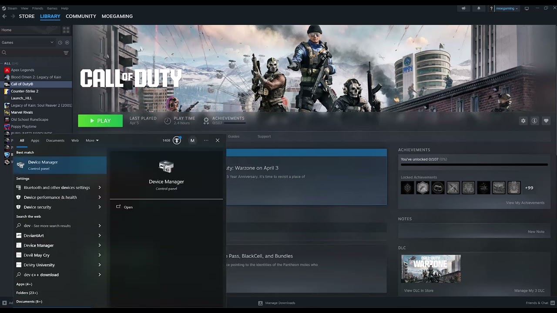Image resolution: width=557 pixels, height=313 pixels.
Task: Expand the More filter in Windows search
Action: point(92,140)
